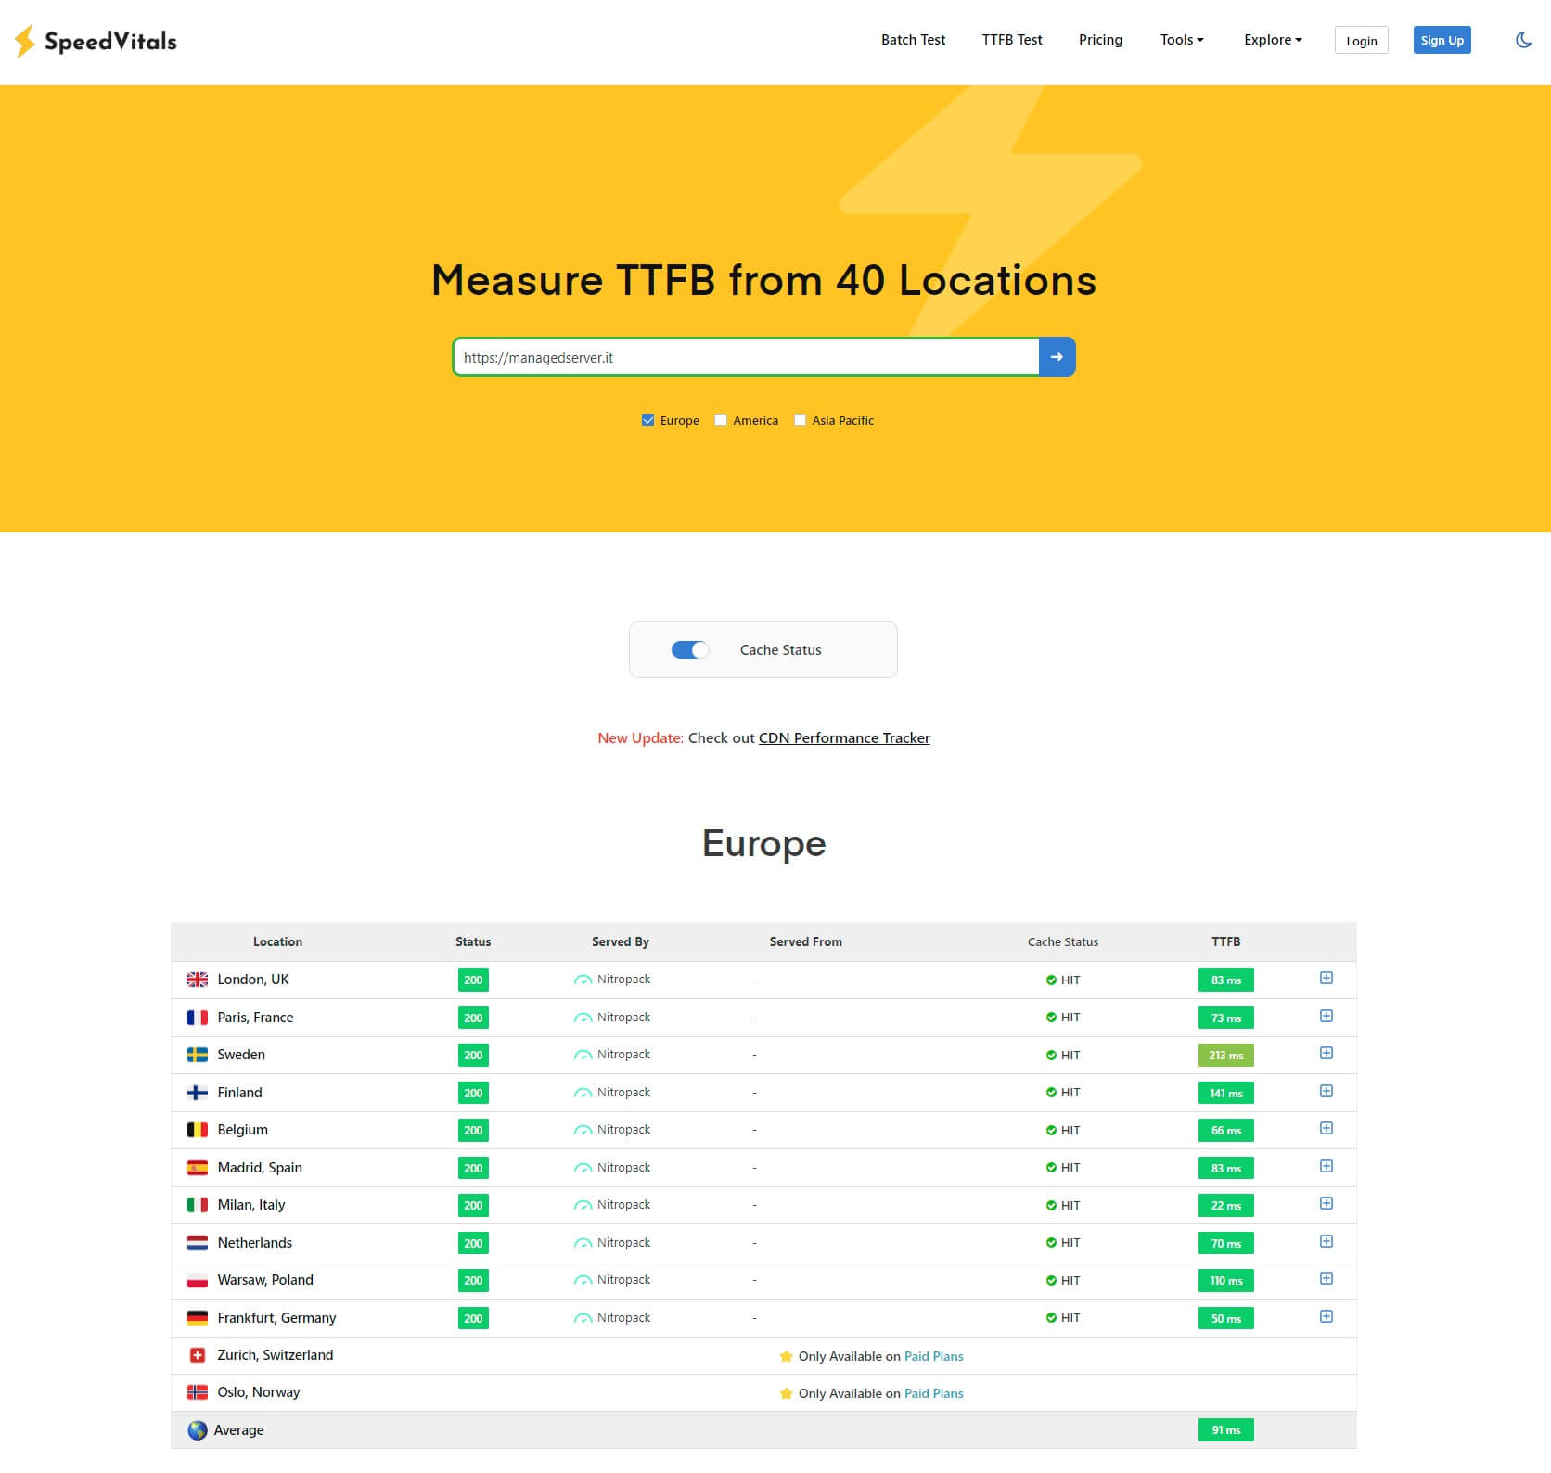
Task: Click the globe icon beside Average
Action: coord(198,1430)
